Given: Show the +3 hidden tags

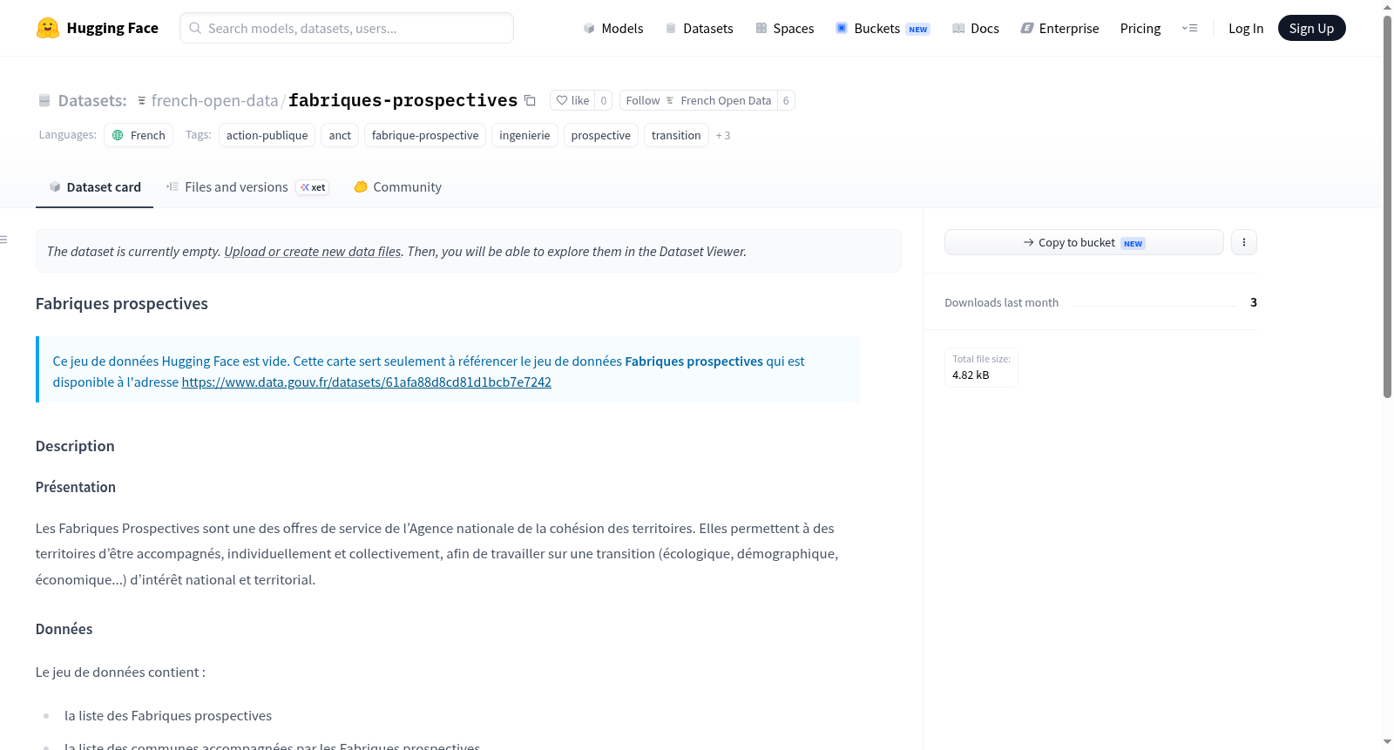Looking at the screenshot, I should pyautogui.click(x=723, y=136).
